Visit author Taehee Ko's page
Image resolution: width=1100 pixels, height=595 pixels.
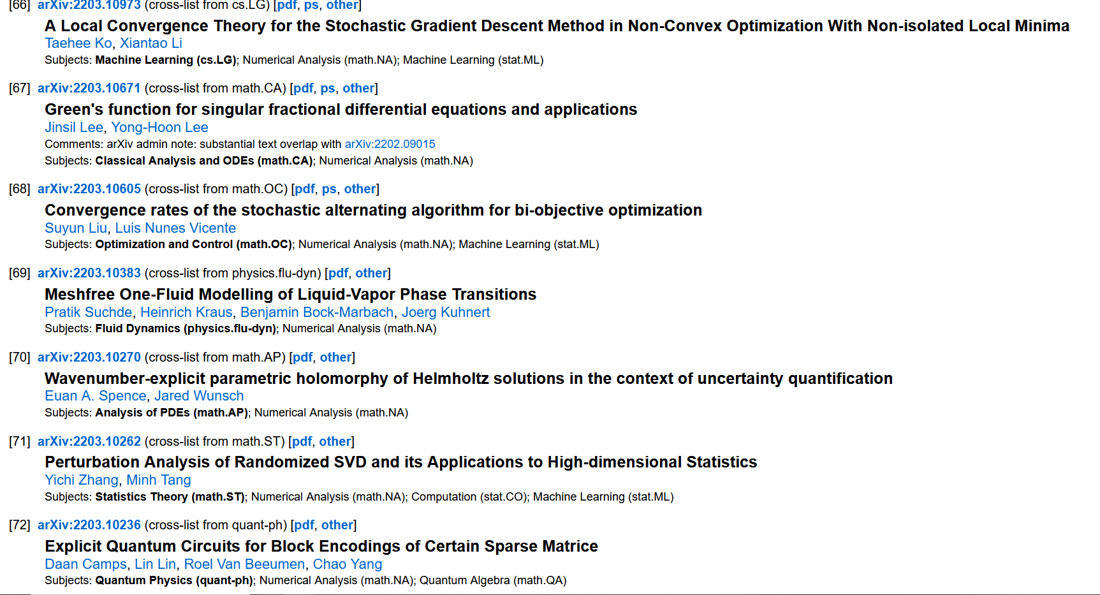pyautogui.click(x=78, y=43)
